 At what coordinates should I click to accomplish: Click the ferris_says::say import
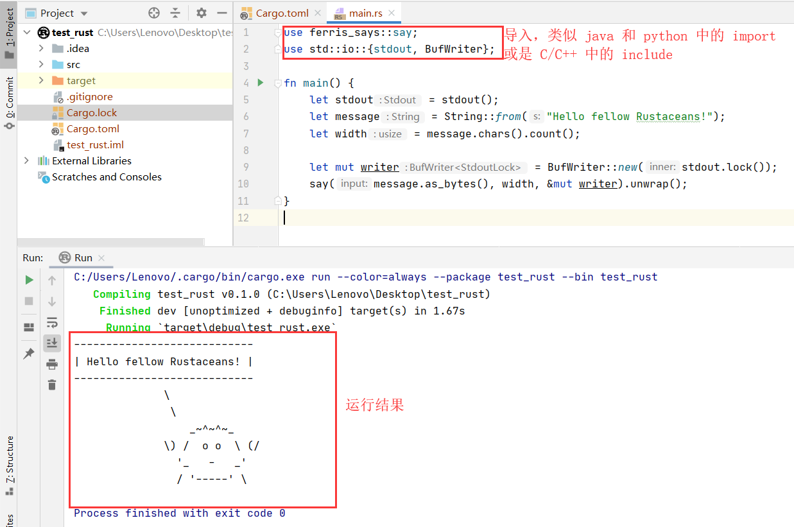[363, 32]
